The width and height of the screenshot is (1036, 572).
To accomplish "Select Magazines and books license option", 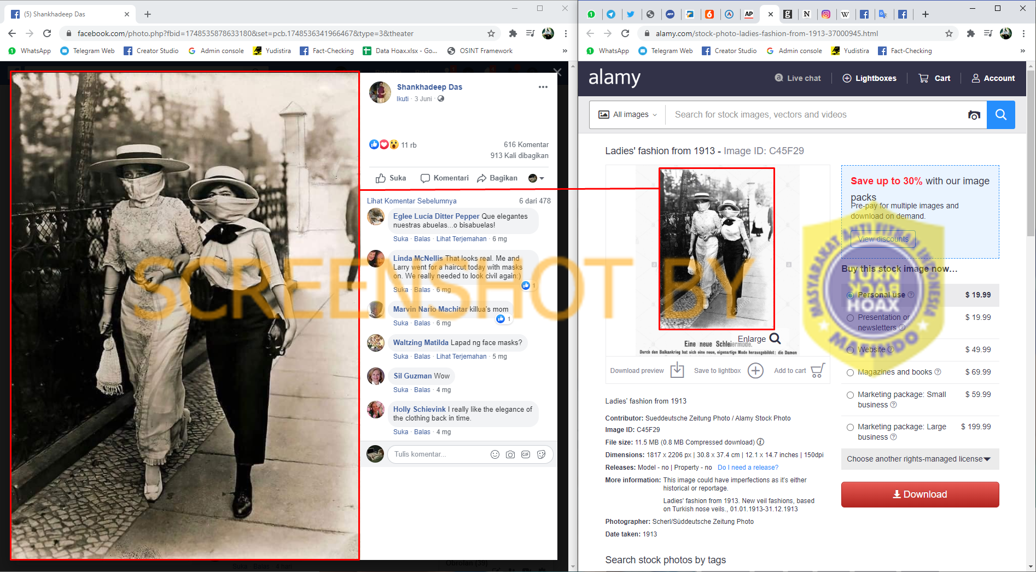I will (x=850, y=372).
